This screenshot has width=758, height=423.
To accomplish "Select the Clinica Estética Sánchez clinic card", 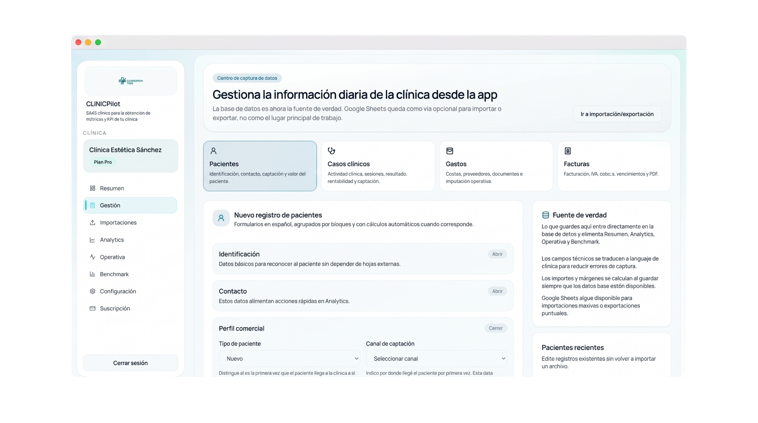I will (x=130, y=156).
